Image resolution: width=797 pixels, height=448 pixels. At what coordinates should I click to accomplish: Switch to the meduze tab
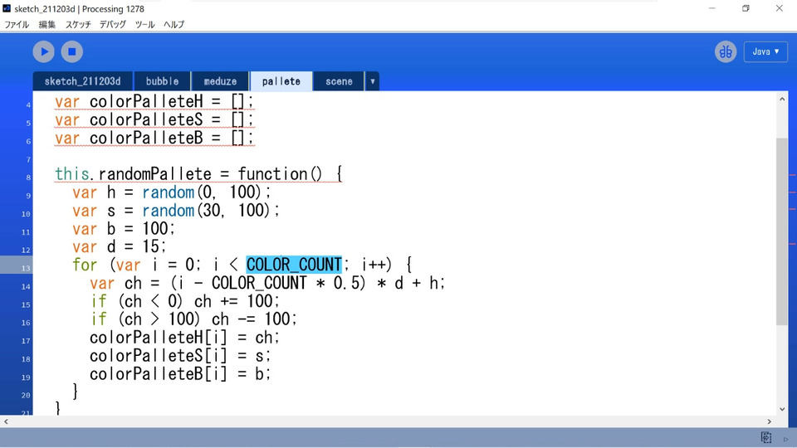pyautogui.click(x=220, y=81)
